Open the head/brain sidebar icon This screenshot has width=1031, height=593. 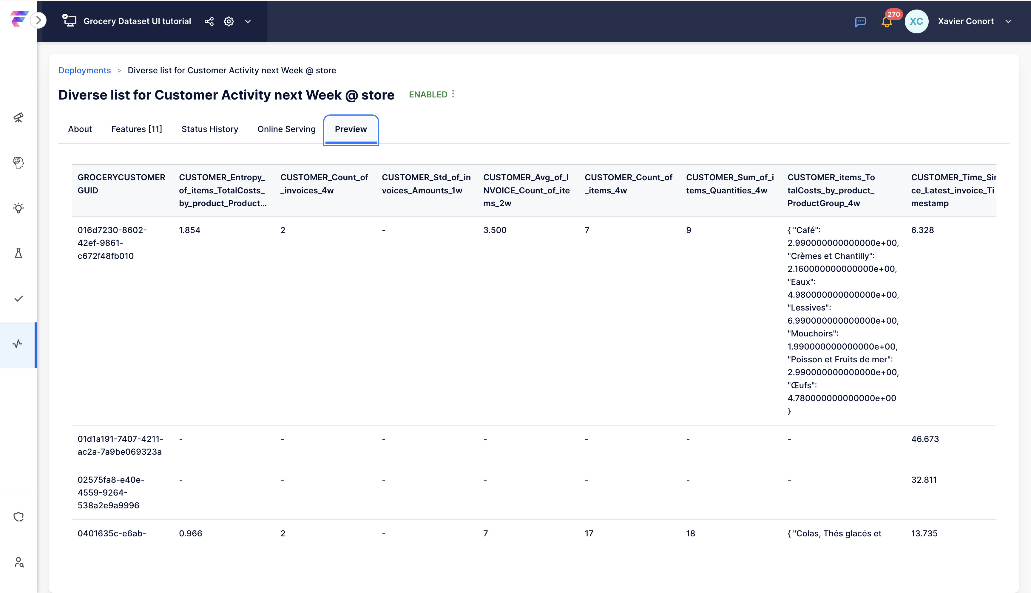click(x=18, y=162)
